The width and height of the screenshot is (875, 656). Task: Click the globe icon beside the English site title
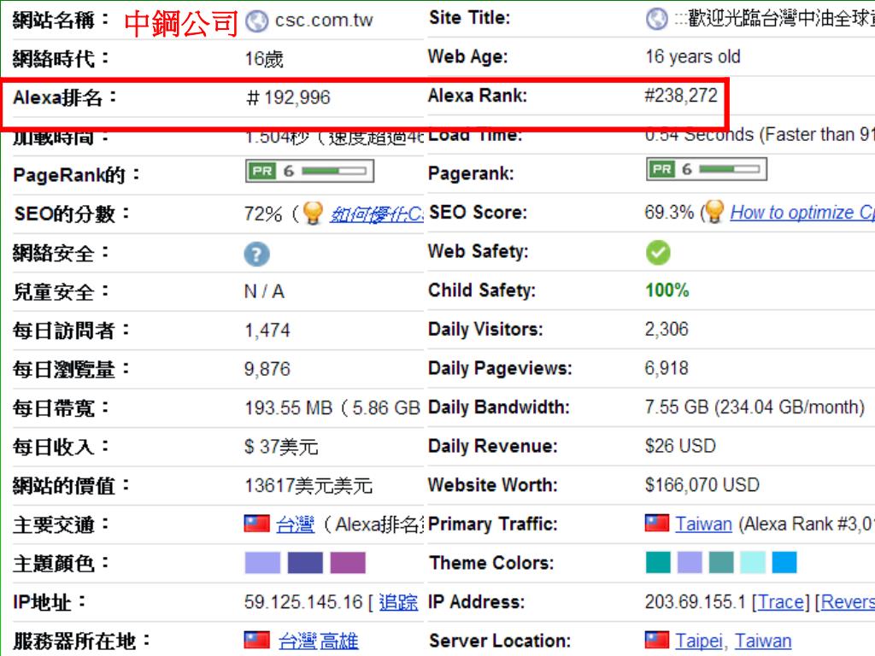(x=657, y=19)
